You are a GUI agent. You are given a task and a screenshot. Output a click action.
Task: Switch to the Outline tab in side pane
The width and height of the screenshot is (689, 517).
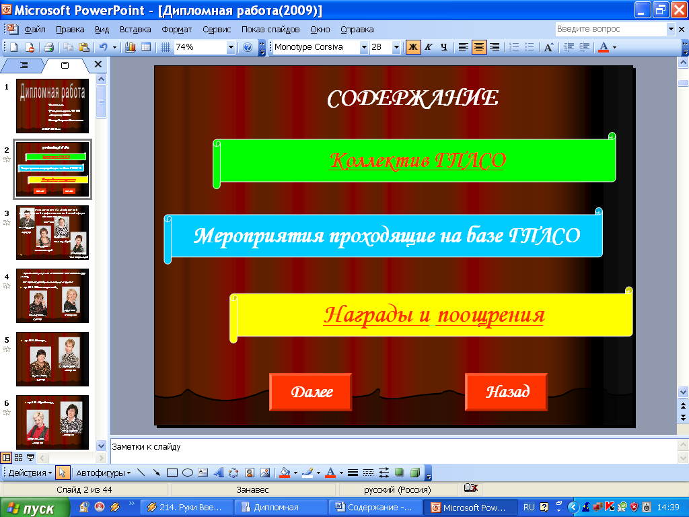point(24,65)
